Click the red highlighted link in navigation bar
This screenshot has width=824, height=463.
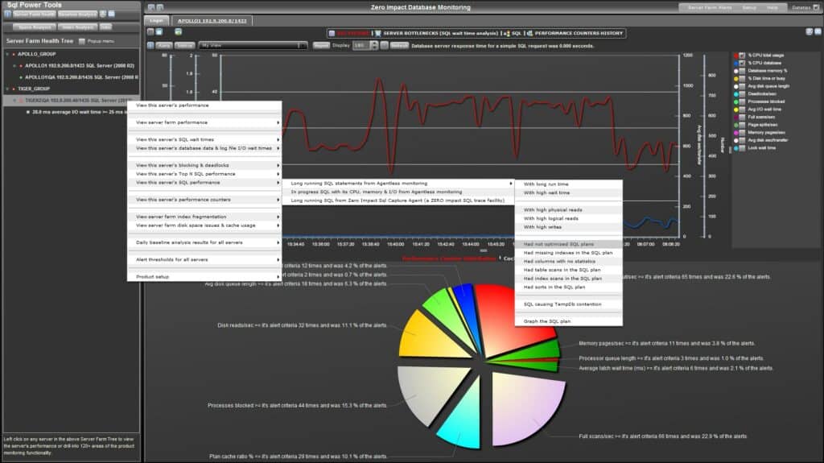[352, 33]
